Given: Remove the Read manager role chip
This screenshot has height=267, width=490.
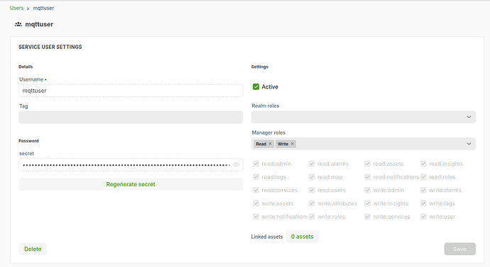Looking at the screenshot, I should [270, 144].
